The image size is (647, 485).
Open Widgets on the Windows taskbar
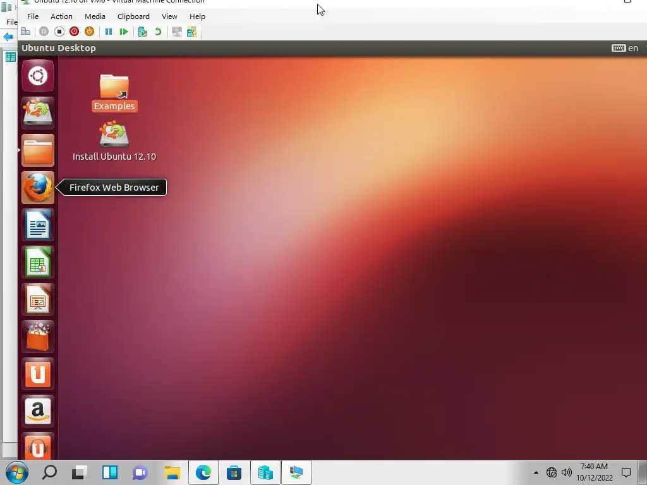point(110,472)
